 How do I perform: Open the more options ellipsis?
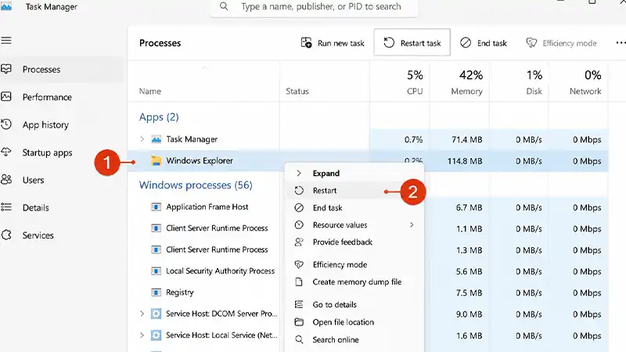pos(621,43)
